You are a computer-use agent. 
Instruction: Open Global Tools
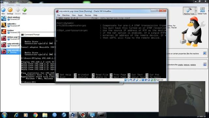202,11
